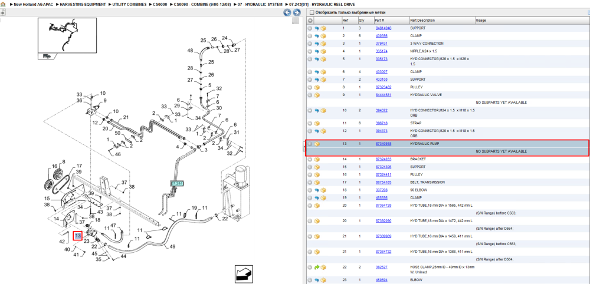The image size is (590, 284).
Task: Click blue arrow icon in 90 ELBOW row
Action: pos(317,190)
